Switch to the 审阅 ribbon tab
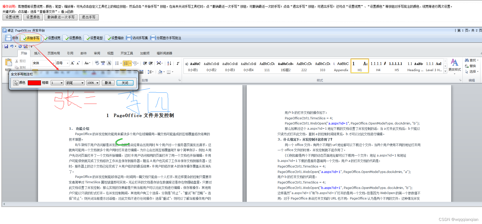Screen dimensions: 482x224 (97, 53)
